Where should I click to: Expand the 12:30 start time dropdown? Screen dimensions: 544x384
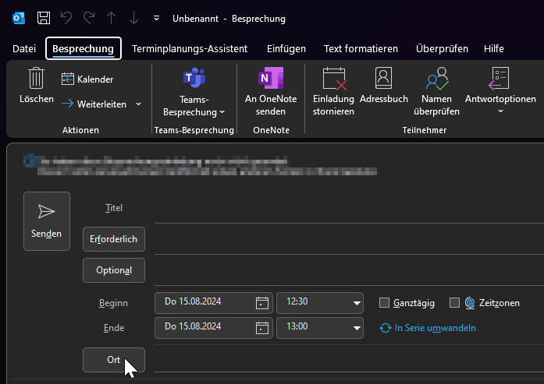(357, 303)
